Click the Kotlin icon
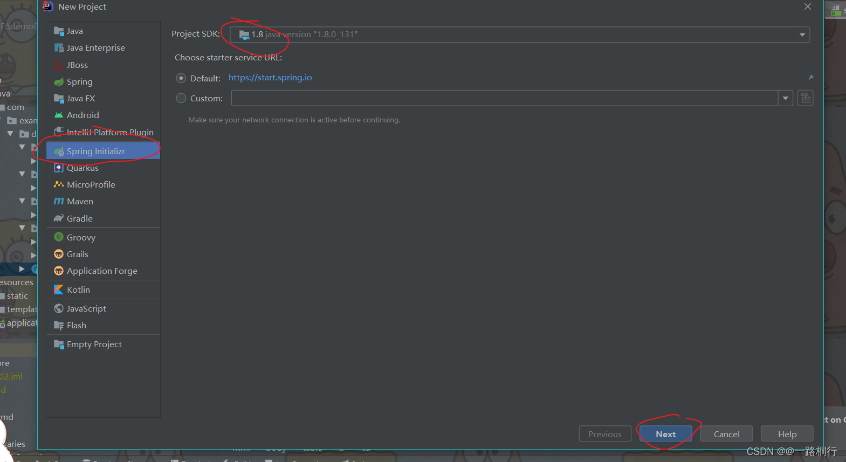This screenshot has width=846, height=462. (59, 290)
